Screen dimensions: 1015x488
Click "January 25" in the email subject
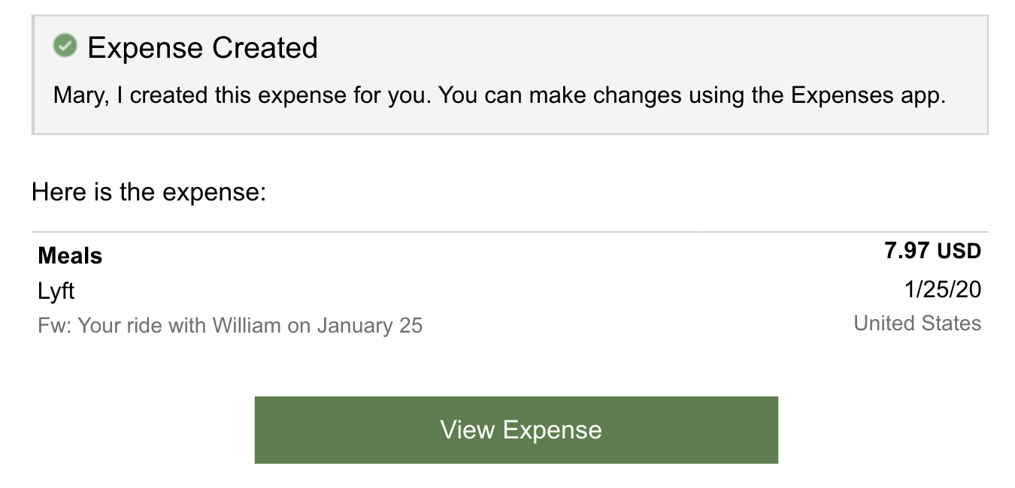tap(369, 326)
